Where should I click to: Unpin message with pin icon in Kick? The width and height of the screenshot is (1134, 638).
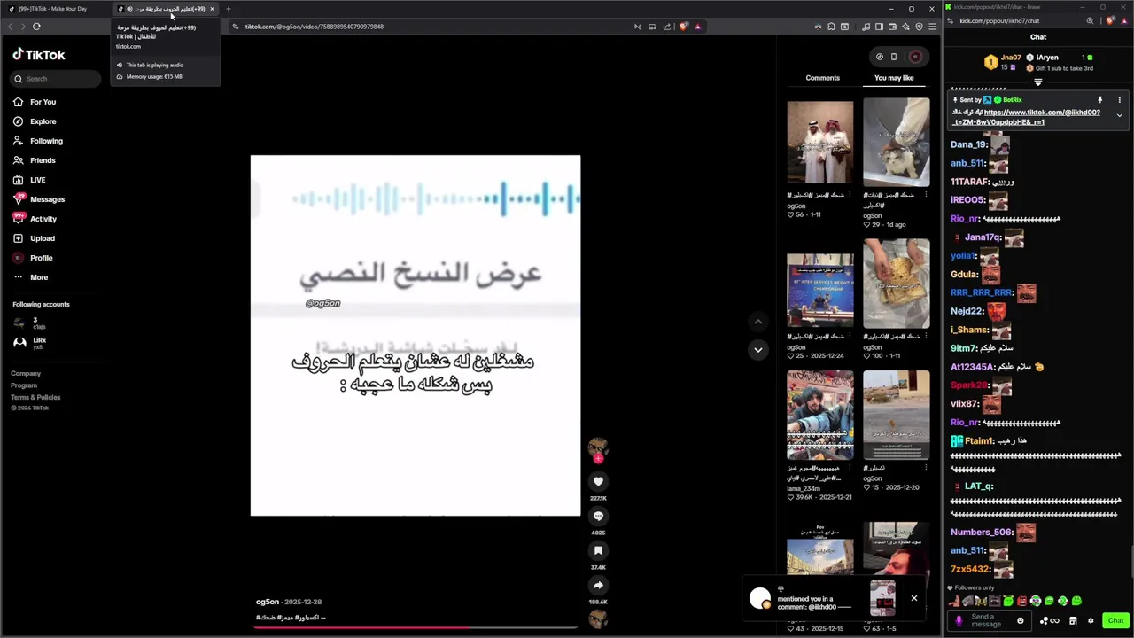[1100, 100]
